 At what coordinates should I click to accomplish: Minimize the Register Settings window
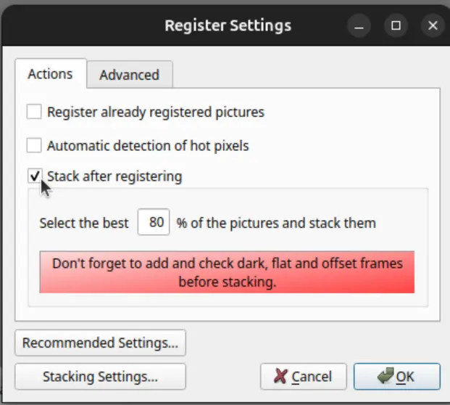coord(359,25)
